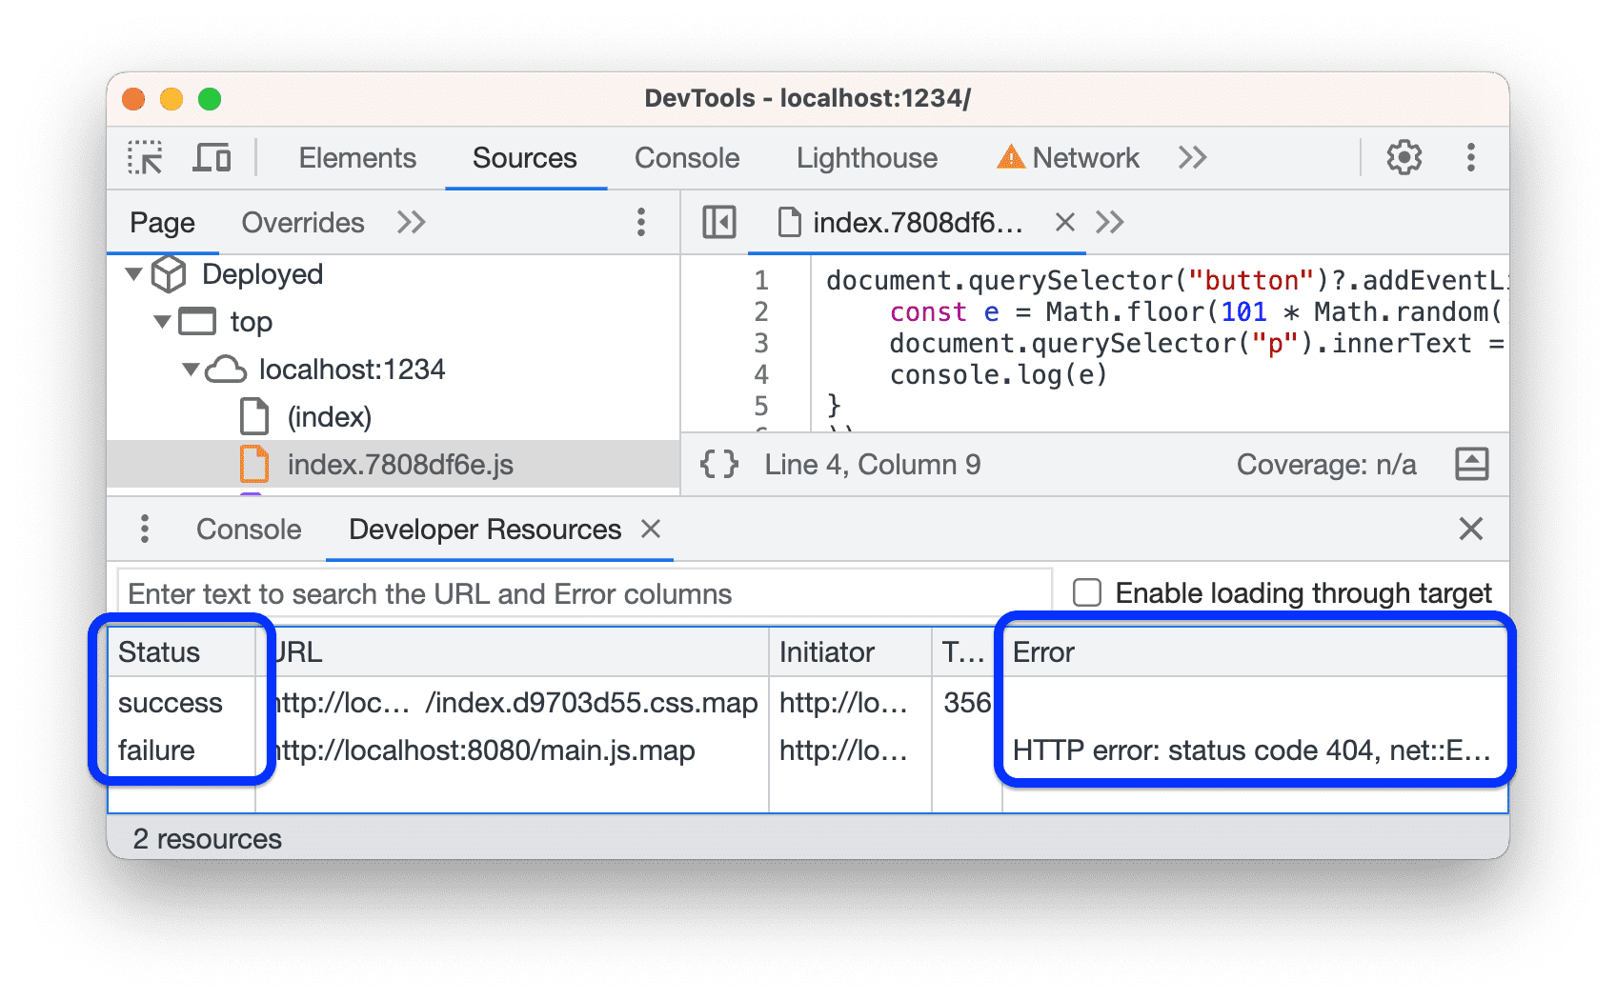Image resolution: width=1616 pixels, height=1000 pixels.
Task: Open the DevTools three-dot customize menu
Action: click(1470, 157)
